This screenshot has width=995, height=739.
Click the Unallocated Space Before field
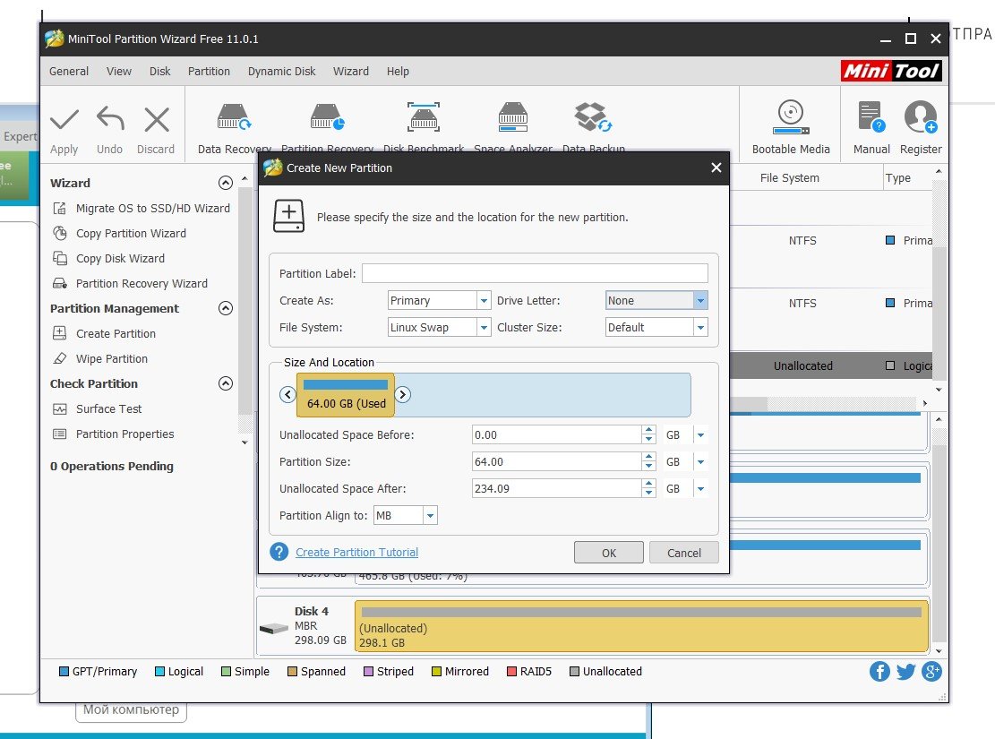pyautogui.click(x=556, y=435)
